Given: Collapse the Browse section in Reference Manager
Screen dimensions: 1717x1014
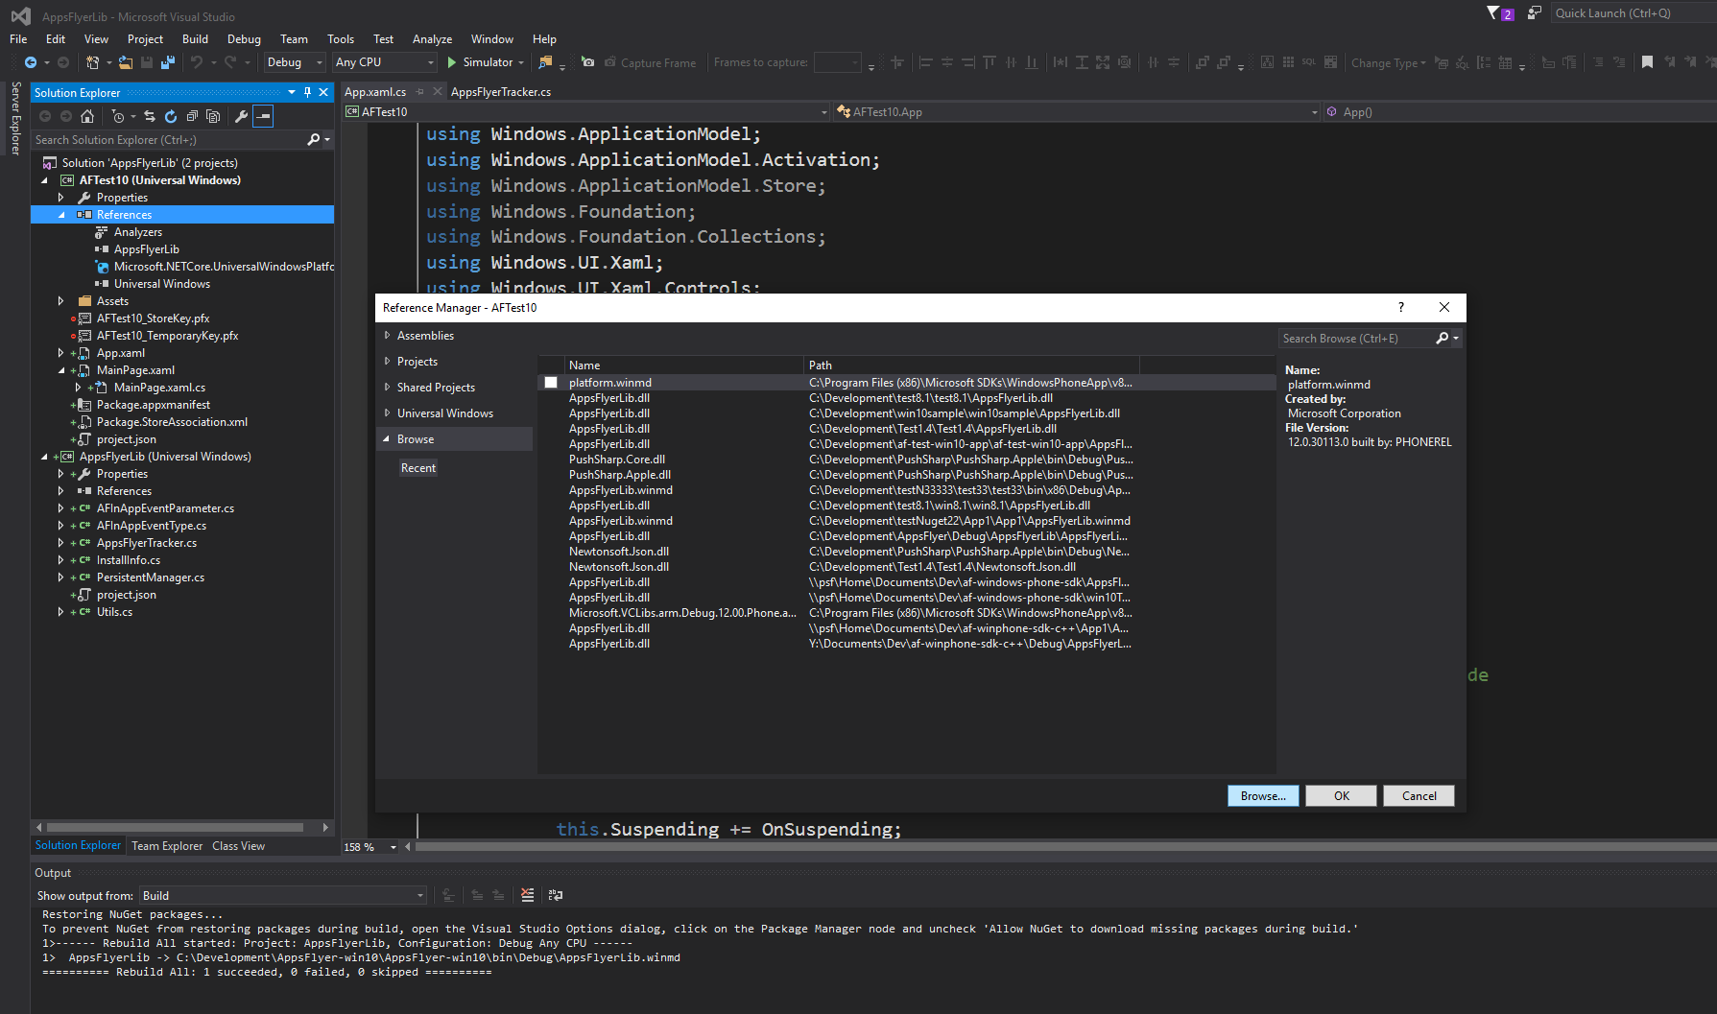Looking at the screenshot, I should click(387, 438).
